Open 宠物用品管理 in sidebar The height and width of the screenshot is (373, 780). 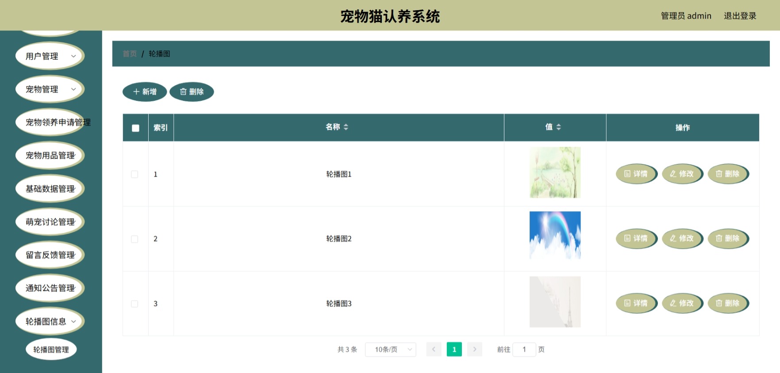[50, 156]
